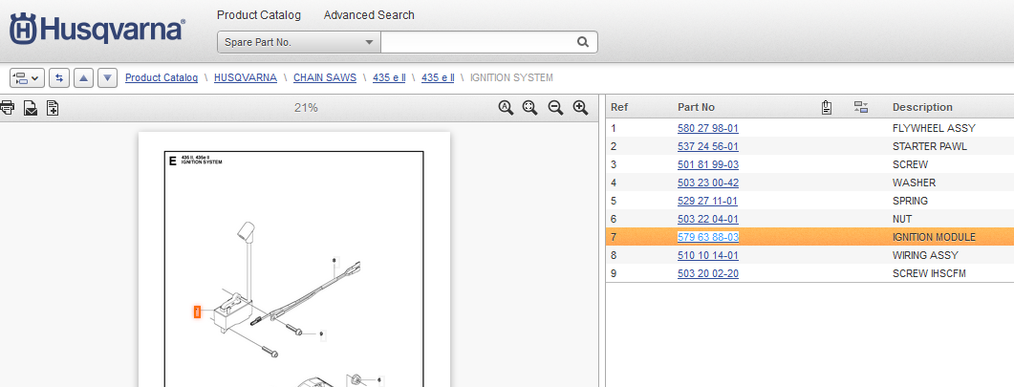
Task: Open part number 503 22 04-01
Action: point(707,219)
